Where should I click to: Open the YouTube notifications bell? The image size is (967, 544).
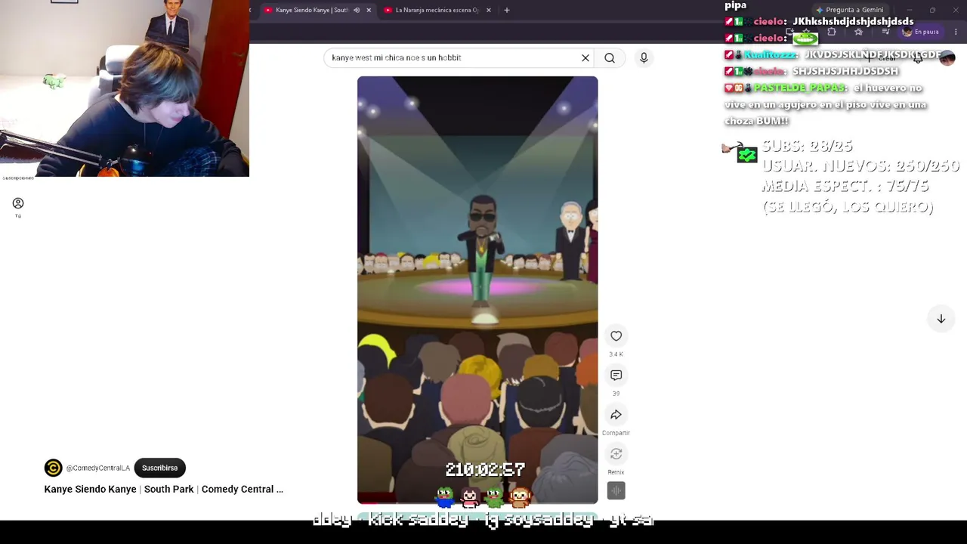pyautogui.click(x=918, y=58)
